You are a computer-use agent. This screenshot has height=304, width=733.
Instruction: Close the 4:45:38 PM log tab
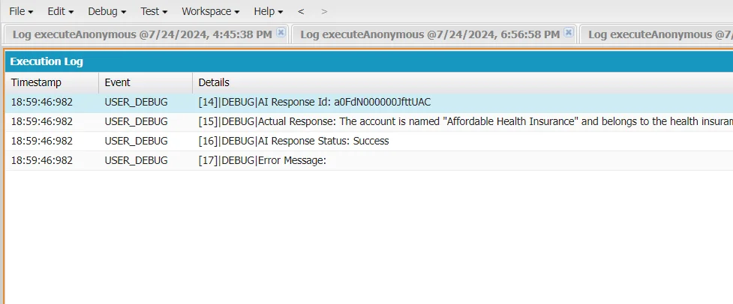point(281,33)
